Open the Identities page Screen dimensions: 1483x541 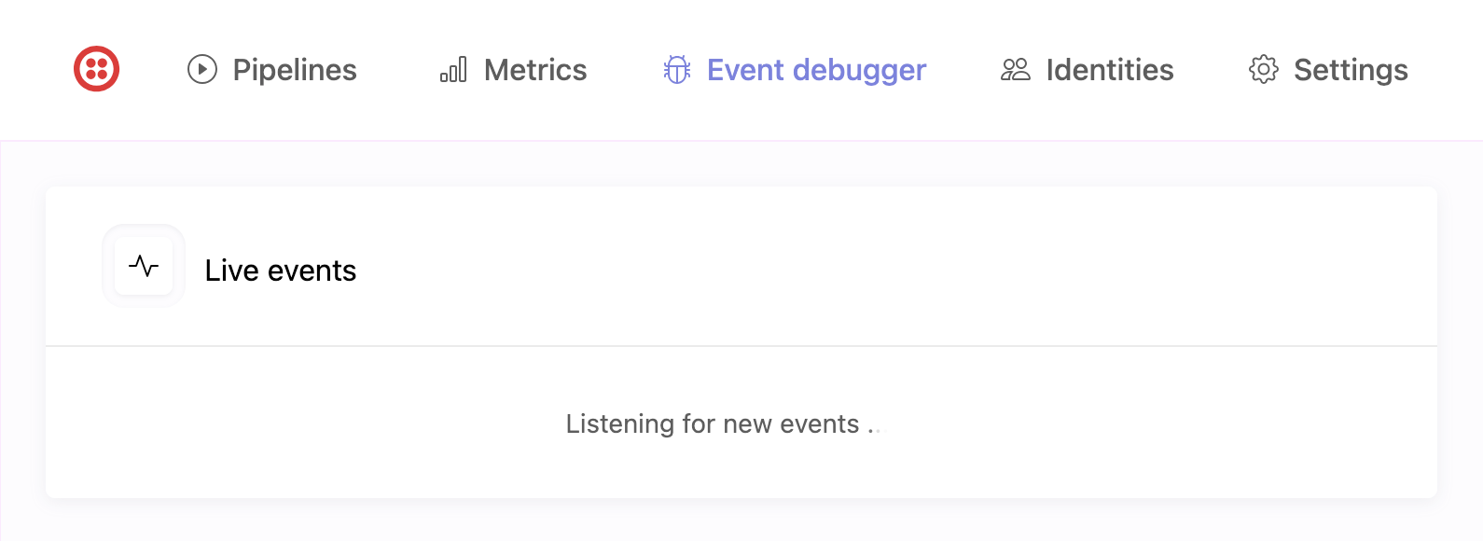(x=1111, y=69)
